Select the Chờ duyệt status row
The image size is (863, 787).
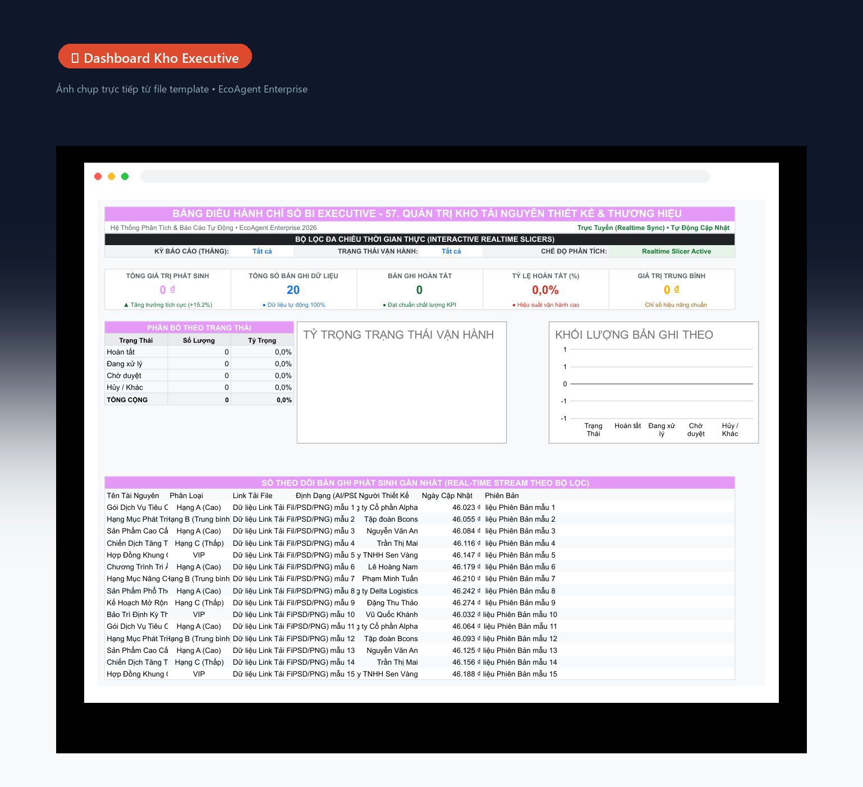click(199, 376)
